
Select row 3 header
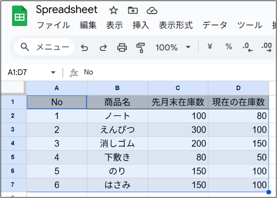pyautogui.click(x=14, y=130)
